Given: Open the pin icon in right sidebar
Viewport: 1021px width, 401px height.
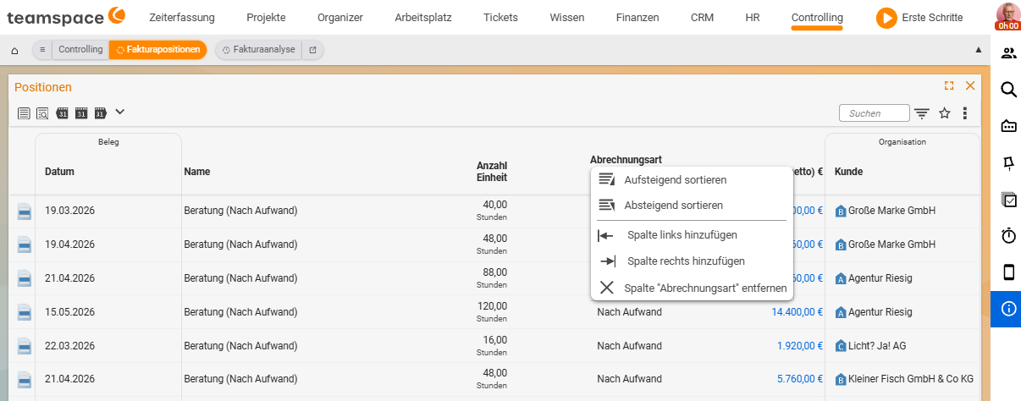Looking at the screenshot, I should 1008,162.
